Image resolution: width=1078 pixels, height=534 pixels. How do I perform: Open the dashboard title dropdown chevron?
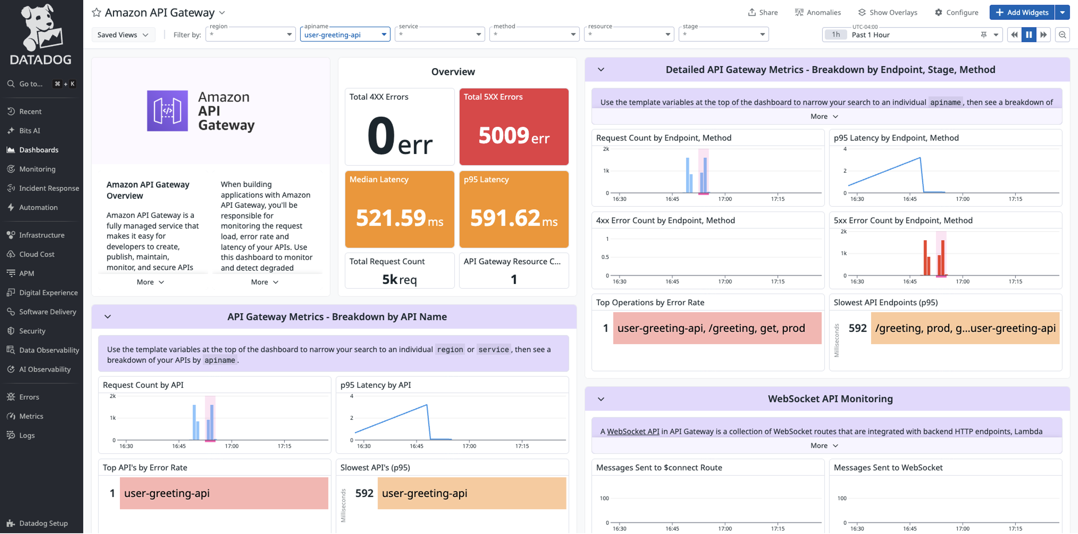click(222, 12)
